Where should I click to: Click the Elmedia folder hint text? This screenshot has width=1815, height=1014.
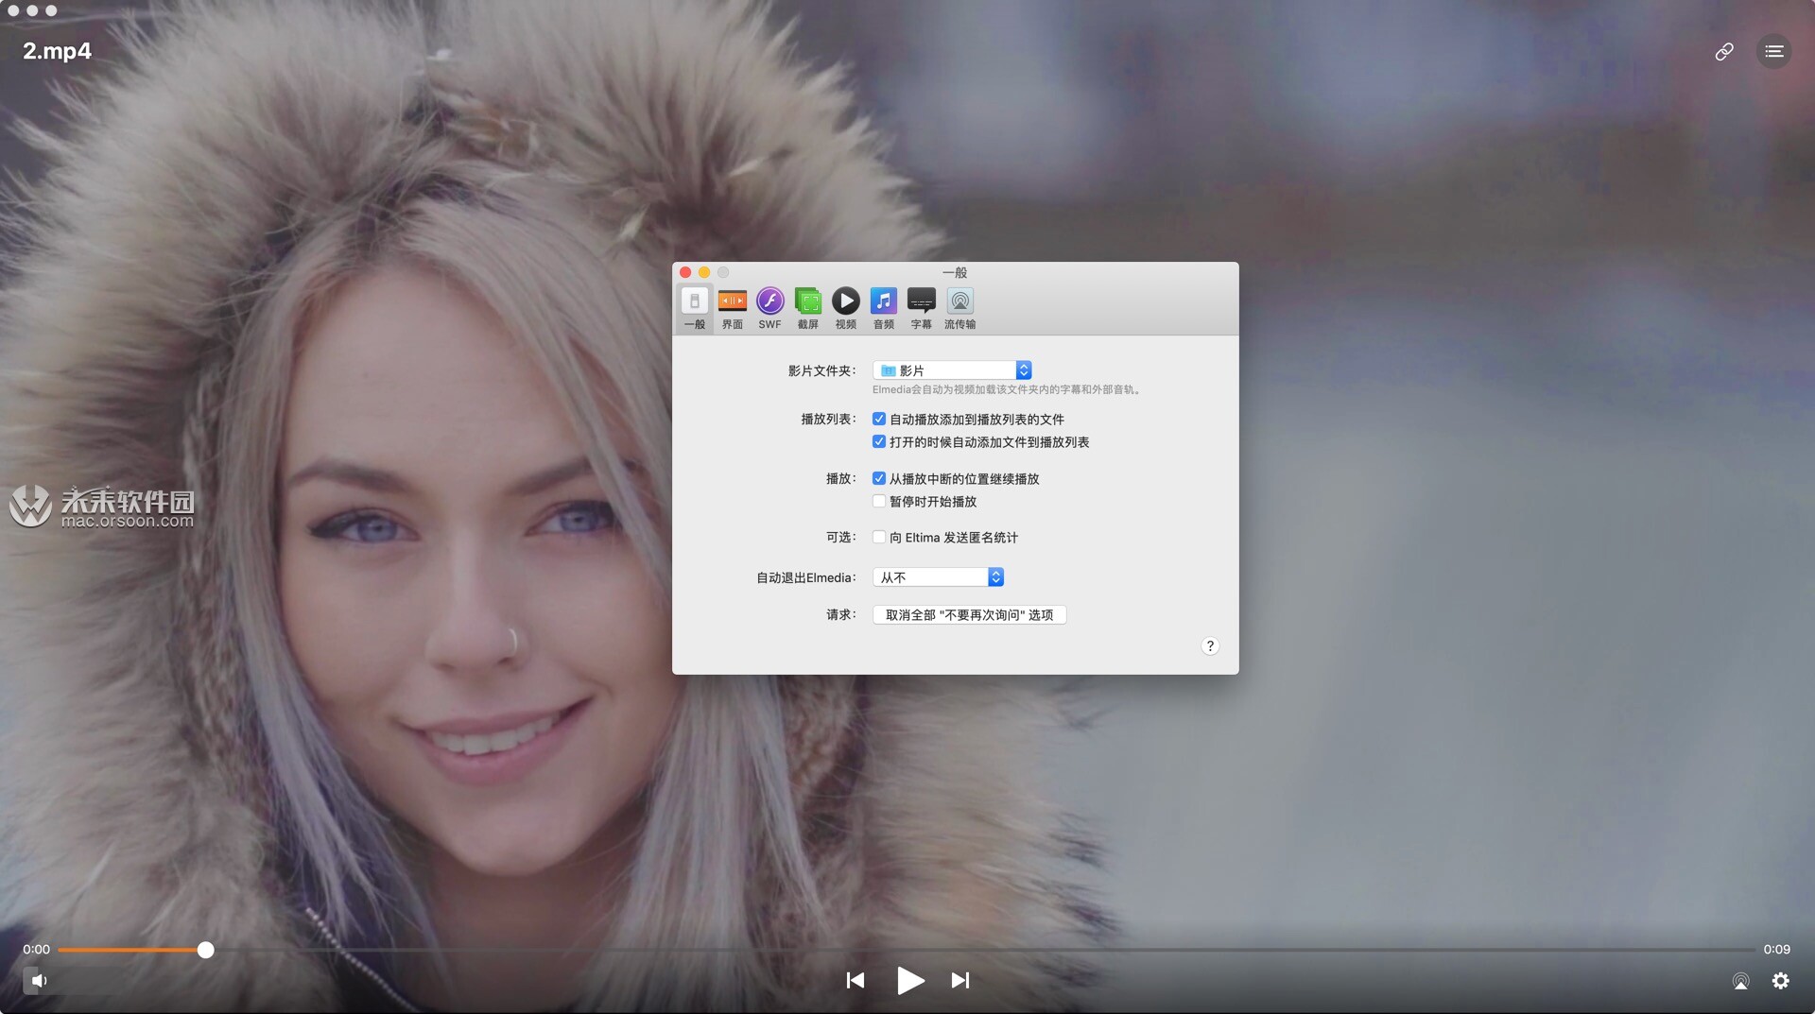point(1007,389)
